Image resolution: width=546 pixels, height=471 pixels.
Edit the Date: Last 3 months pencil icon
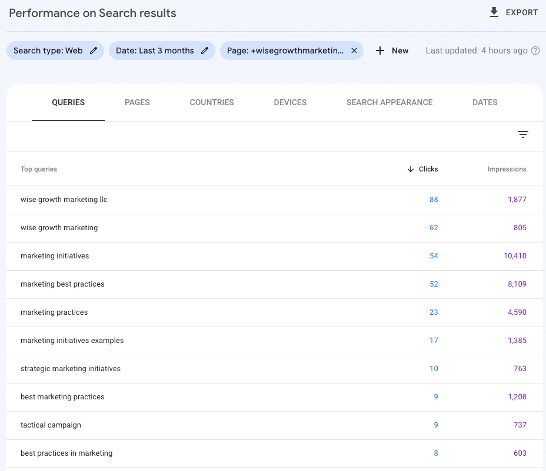205,51
